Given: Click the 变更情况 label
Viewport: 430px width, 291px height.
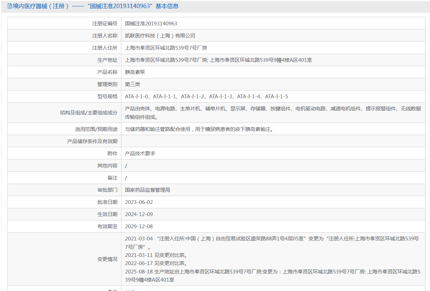Looking at the screenshot, I should [107, 259].
